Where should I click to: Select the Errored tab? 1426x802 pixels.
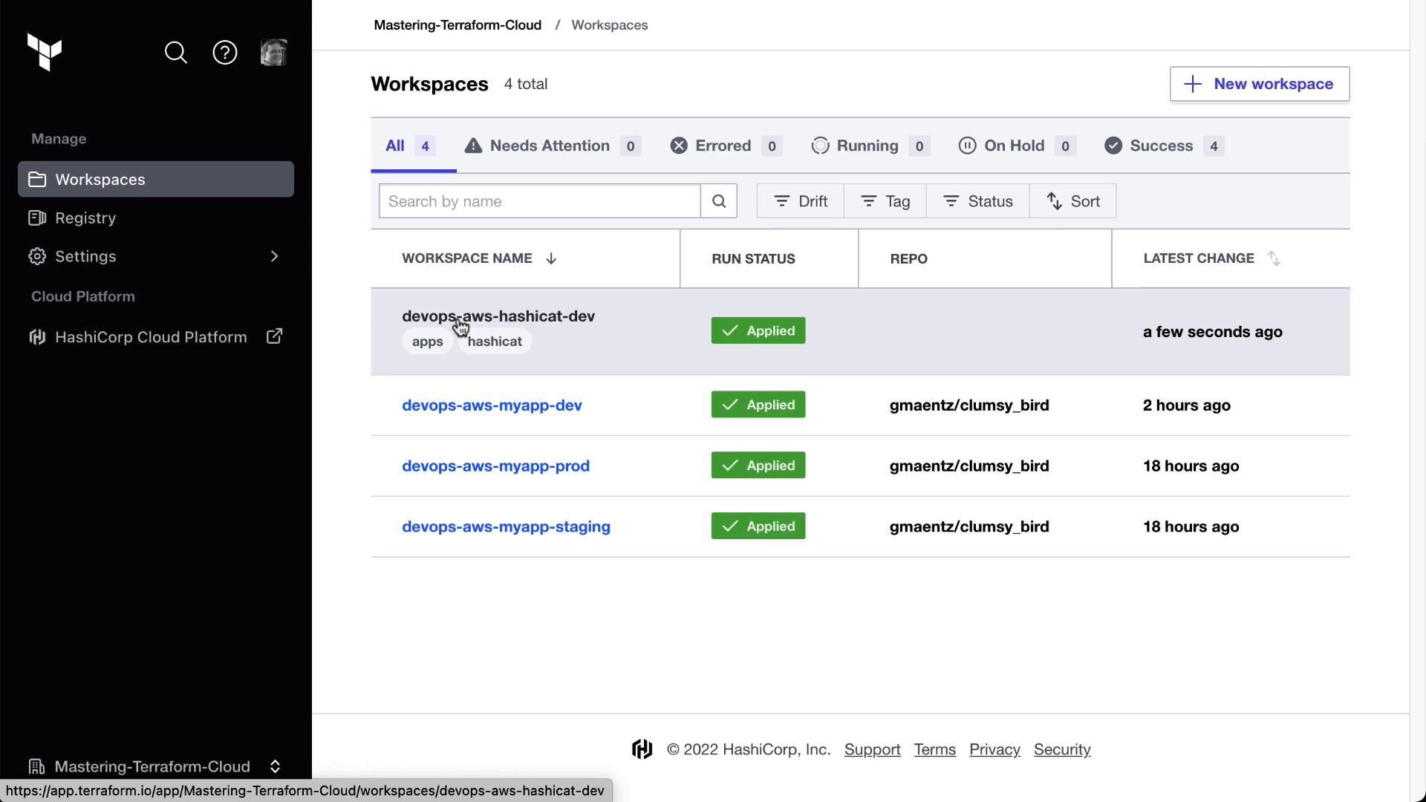(726, 146)
